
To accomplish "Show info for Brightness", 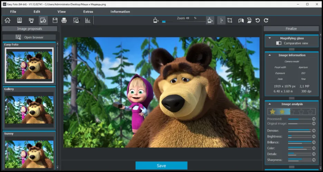I will pos(314,136).
